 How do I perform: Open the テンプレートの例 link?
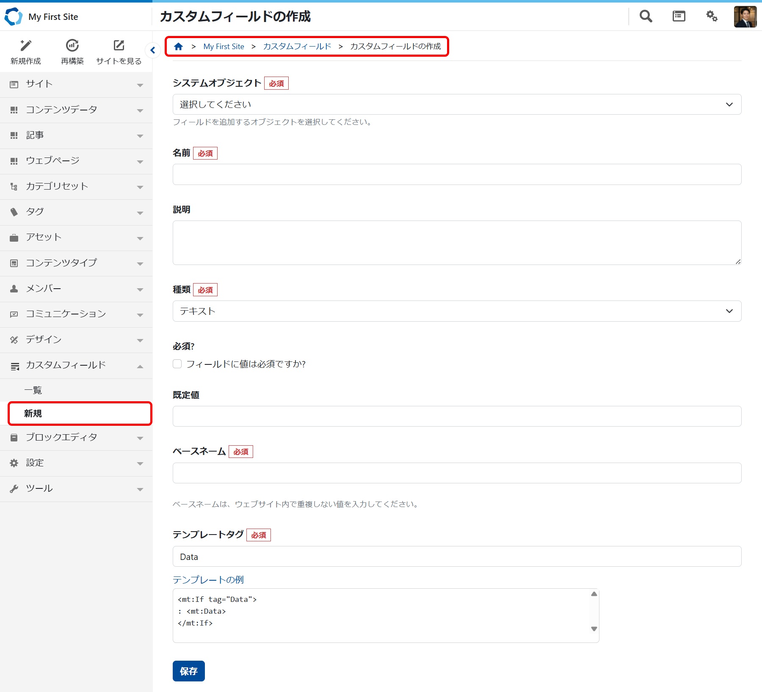208,579
